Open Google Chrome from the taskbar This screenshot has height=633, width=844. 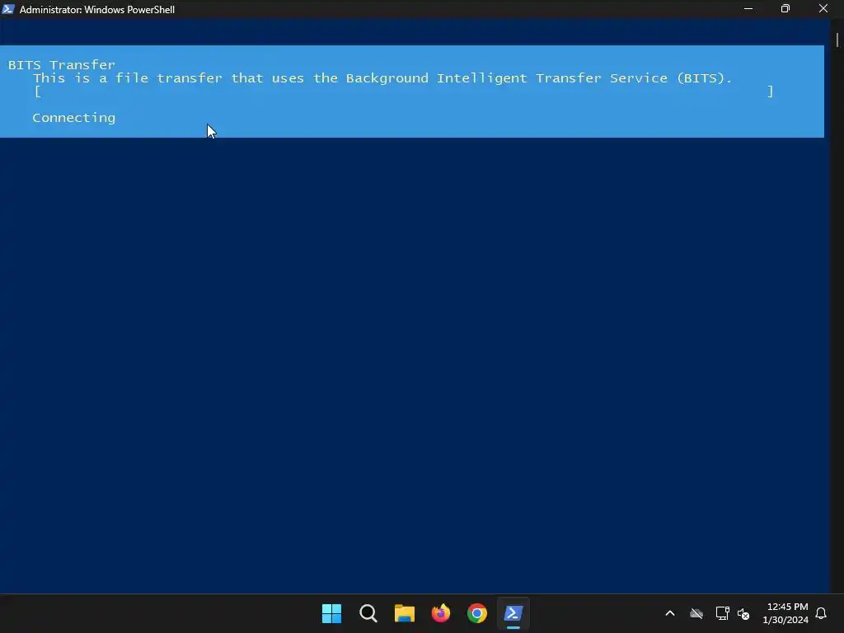477,613
